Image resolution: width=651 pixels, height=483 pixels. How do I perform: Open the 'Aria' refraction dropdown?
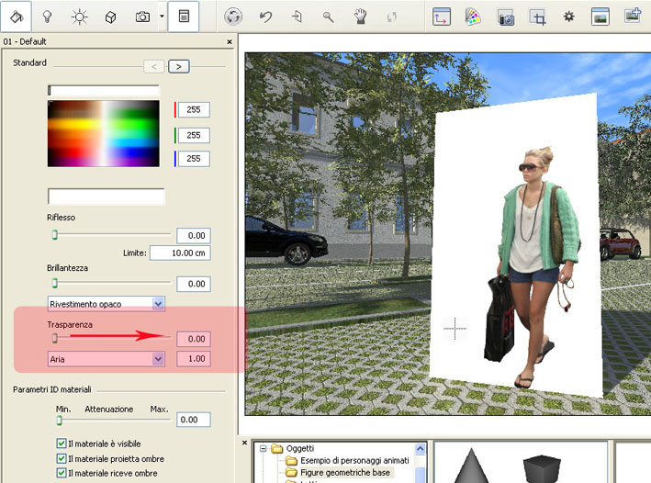click(x=158, y=359)
